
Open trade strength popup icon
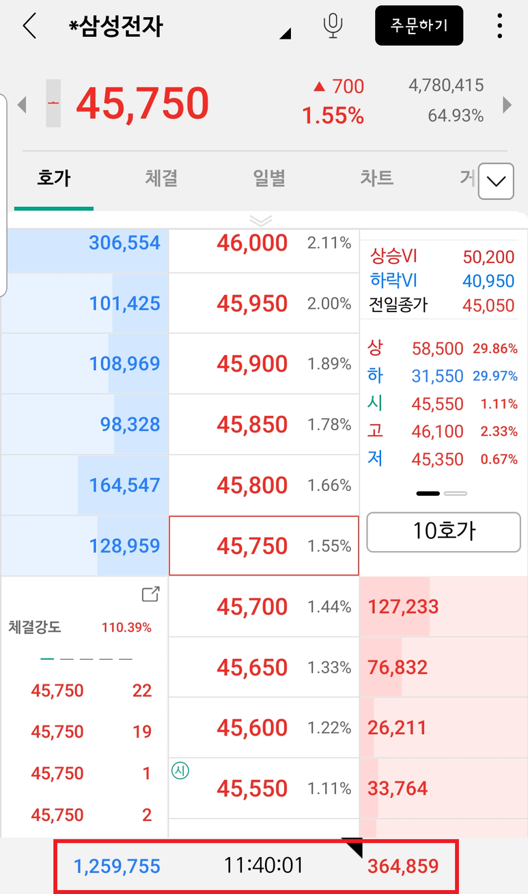pyautogui.click(x=150, y=594)
